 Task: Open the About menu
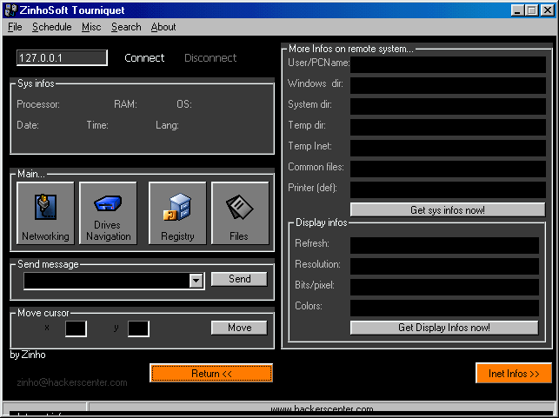pyautogui.click(x=163, y=27)
